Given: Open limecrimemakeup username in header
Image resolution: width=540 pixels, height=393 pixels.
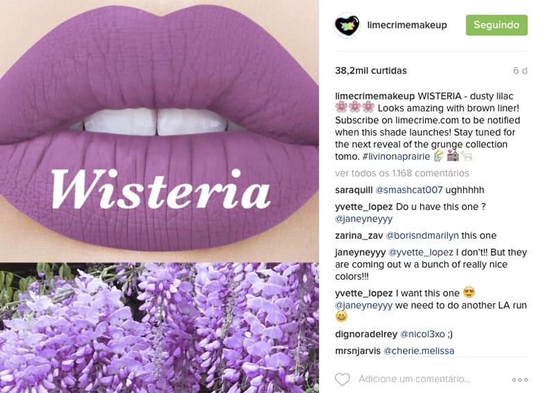Looking at the screenshot, I should coord(407,25).
